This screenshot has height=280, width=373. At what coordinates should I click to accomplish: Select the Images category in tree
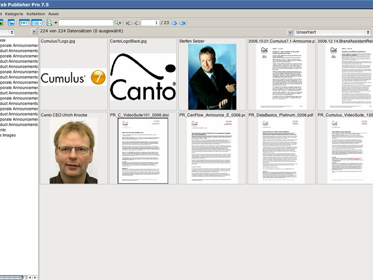pos(8,135)
